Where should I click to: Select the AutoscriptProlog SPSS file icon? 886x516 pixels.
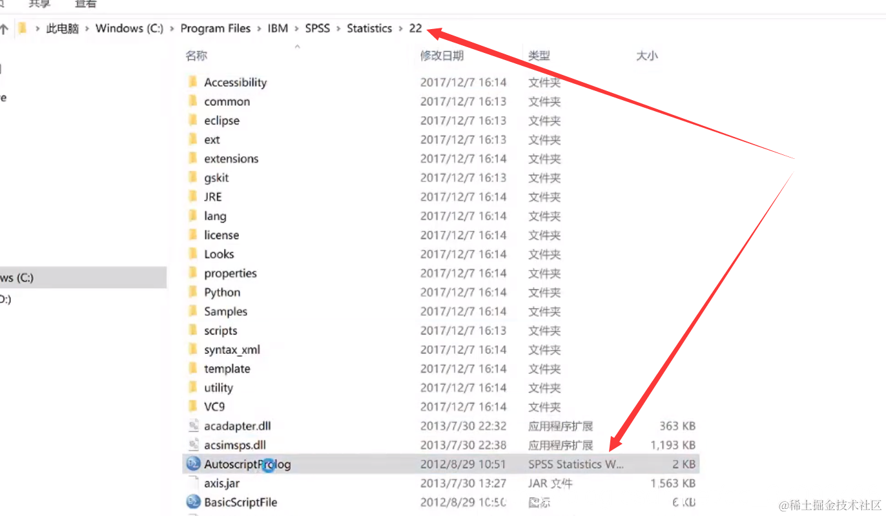193,464
